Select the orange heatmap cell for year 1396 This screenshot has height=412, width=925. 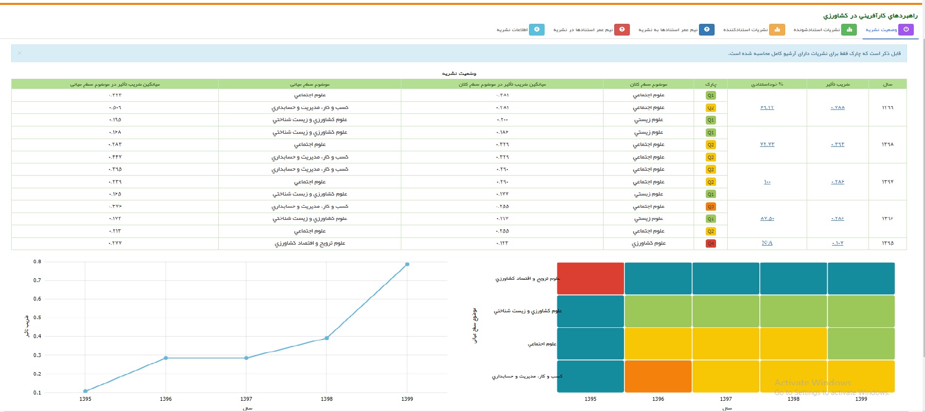(658, 376)
